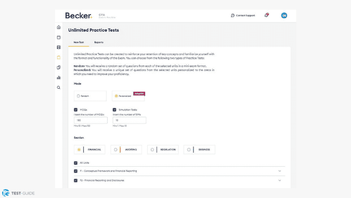Viewport: 351px width, 198px height.
Task: Expand the F1 Conceptual Framework unit chevron
Action: (280, 171)
